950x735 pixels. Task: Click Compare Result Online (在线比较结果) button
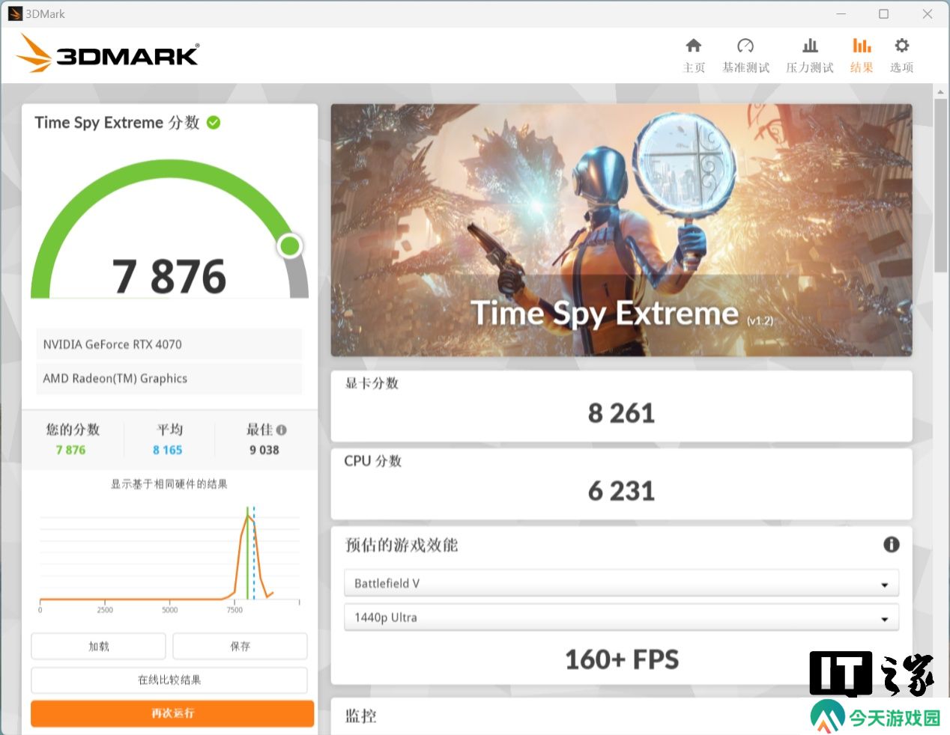169,680
